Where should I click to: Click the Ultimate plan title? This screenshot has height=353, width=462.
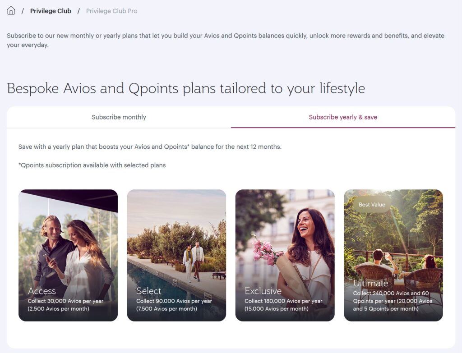coord(370,283)
